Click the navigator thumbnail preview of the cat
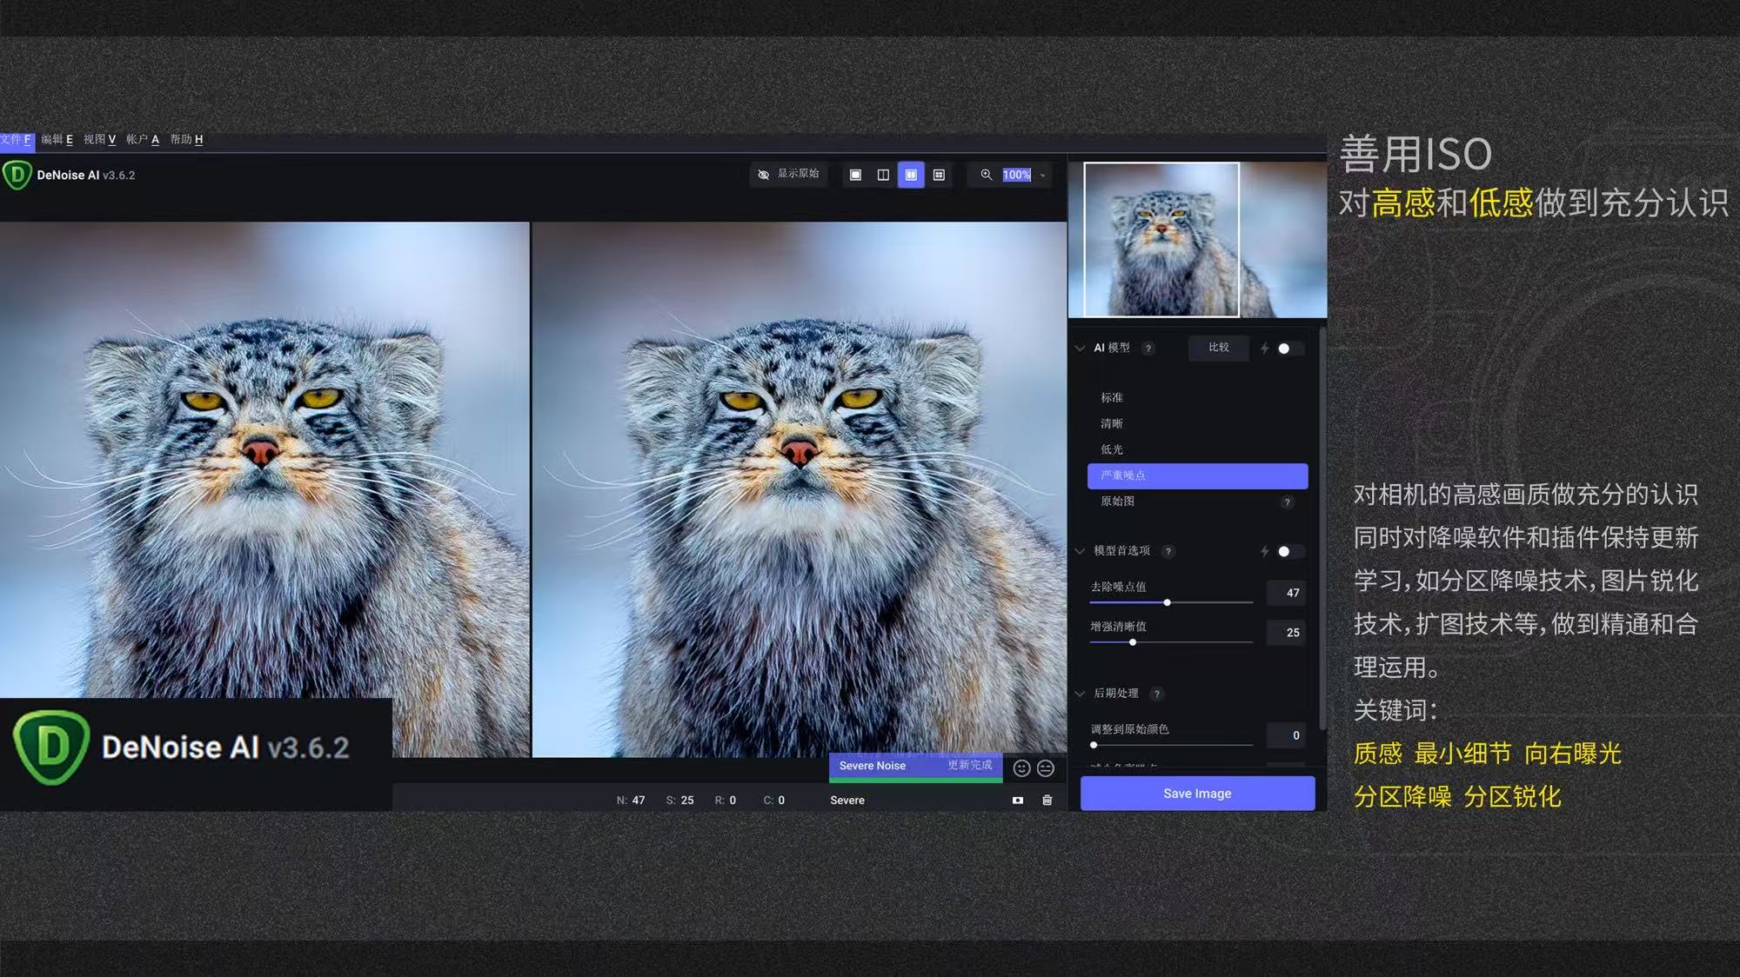Viewport: 1740px width, 977px height. tap(1198, 239)
